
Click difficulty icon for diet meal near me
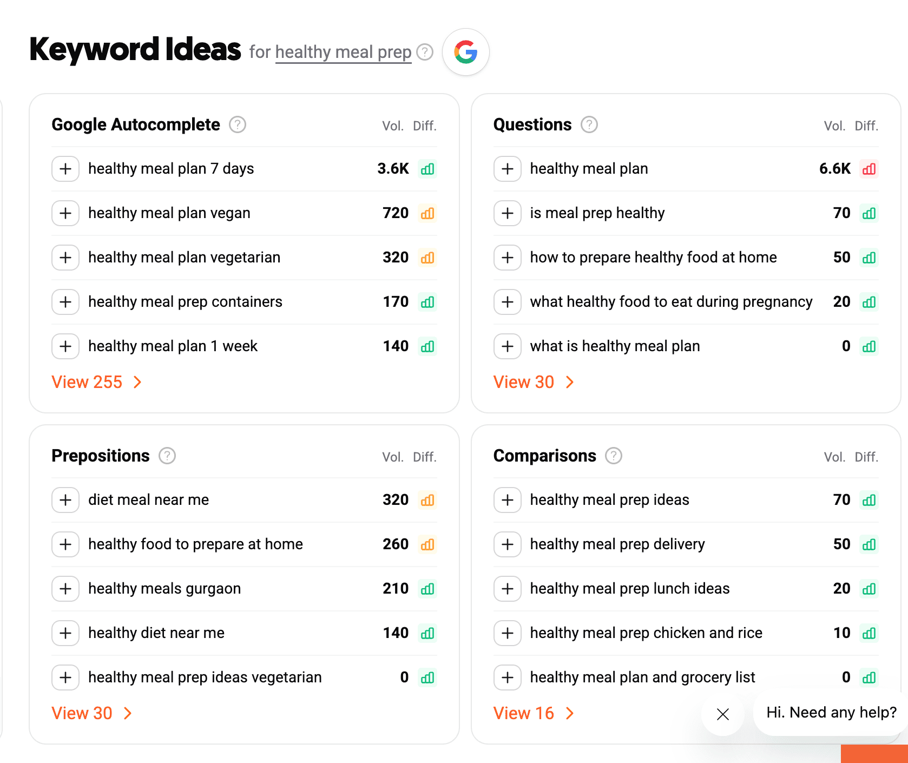point(427,500)
